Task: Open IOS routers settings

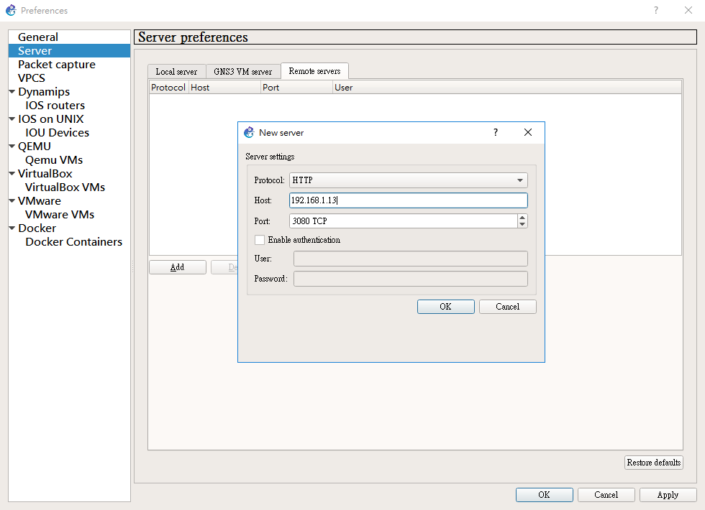Action: point(55,106)
